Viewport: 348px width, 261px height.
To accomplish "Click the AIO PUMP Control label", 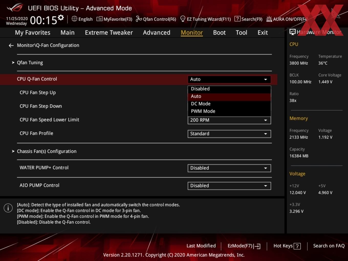I will pos(39,185).
